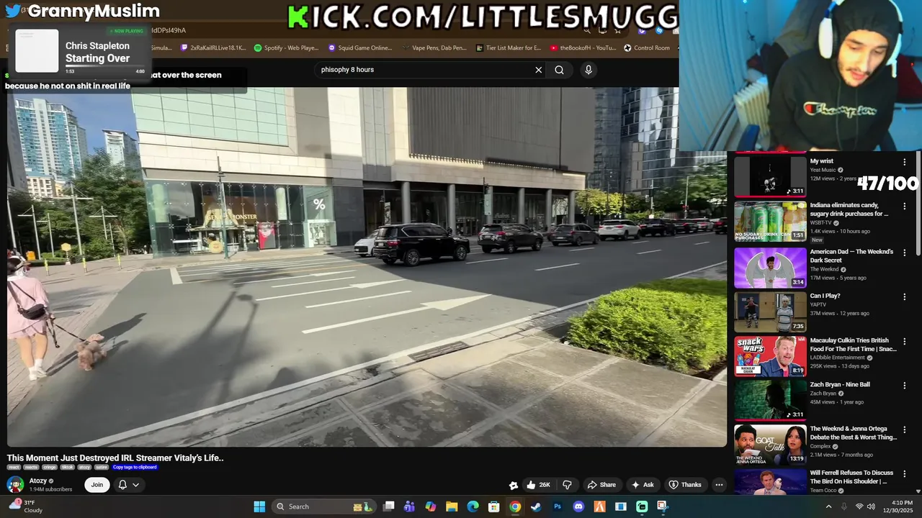Viewport: 922px width, 518px height.
Task: Click the Now Playing album art thumbnail
Action: (x=37, y=51)
